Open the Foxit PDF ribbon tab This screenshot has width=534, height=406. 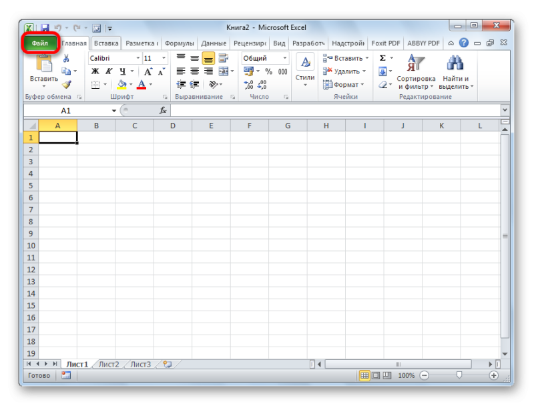(386, 43)
